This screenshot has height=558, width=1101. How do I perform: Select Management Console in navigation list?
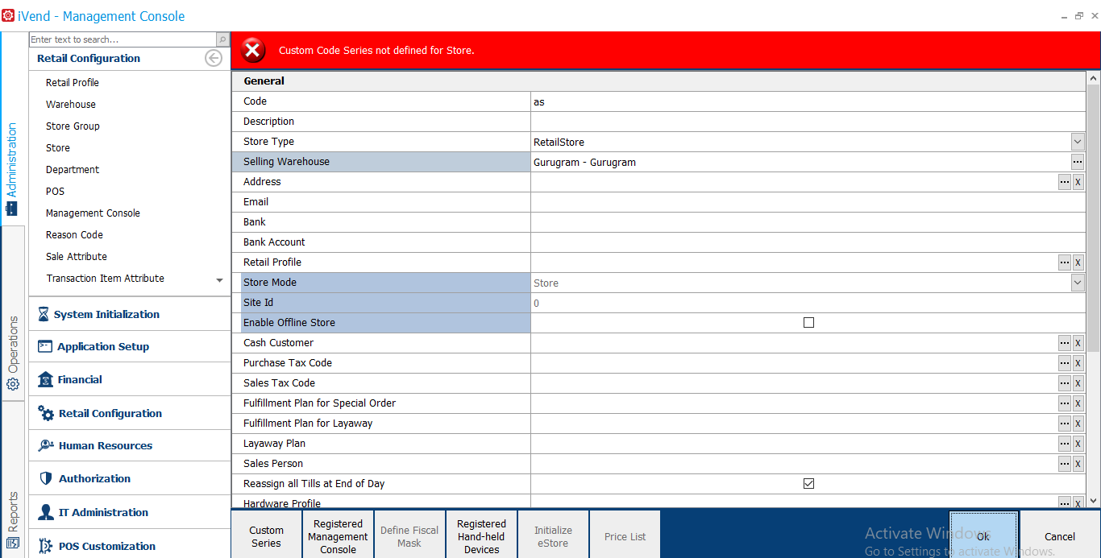click(x=93, y=213)
